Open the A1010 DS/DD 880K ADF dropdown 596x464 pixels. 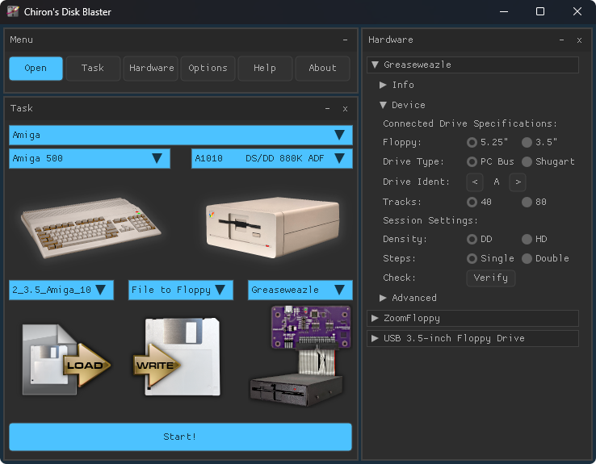coord(272,158)
